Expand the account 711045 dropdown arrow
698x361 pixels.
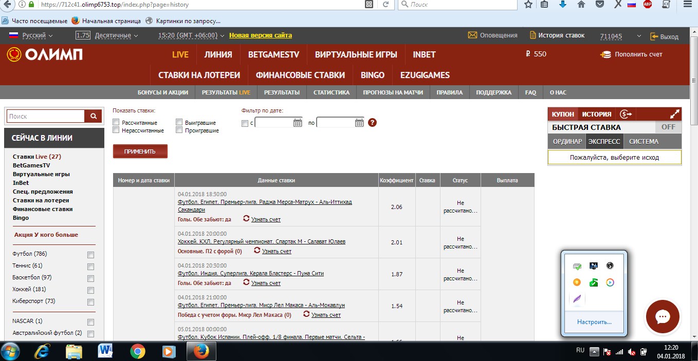(639, 36)
